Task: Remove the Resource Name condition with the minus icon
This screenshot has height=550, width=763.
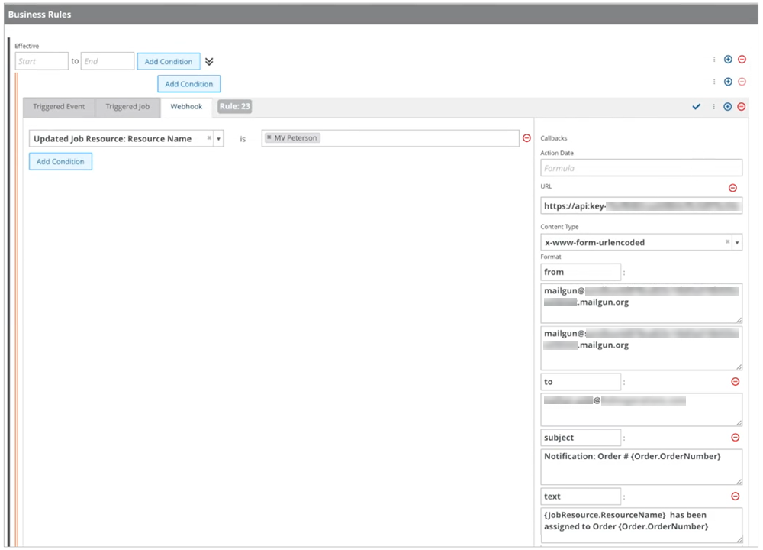Action: pyautogui.click(x=526, y=138)
